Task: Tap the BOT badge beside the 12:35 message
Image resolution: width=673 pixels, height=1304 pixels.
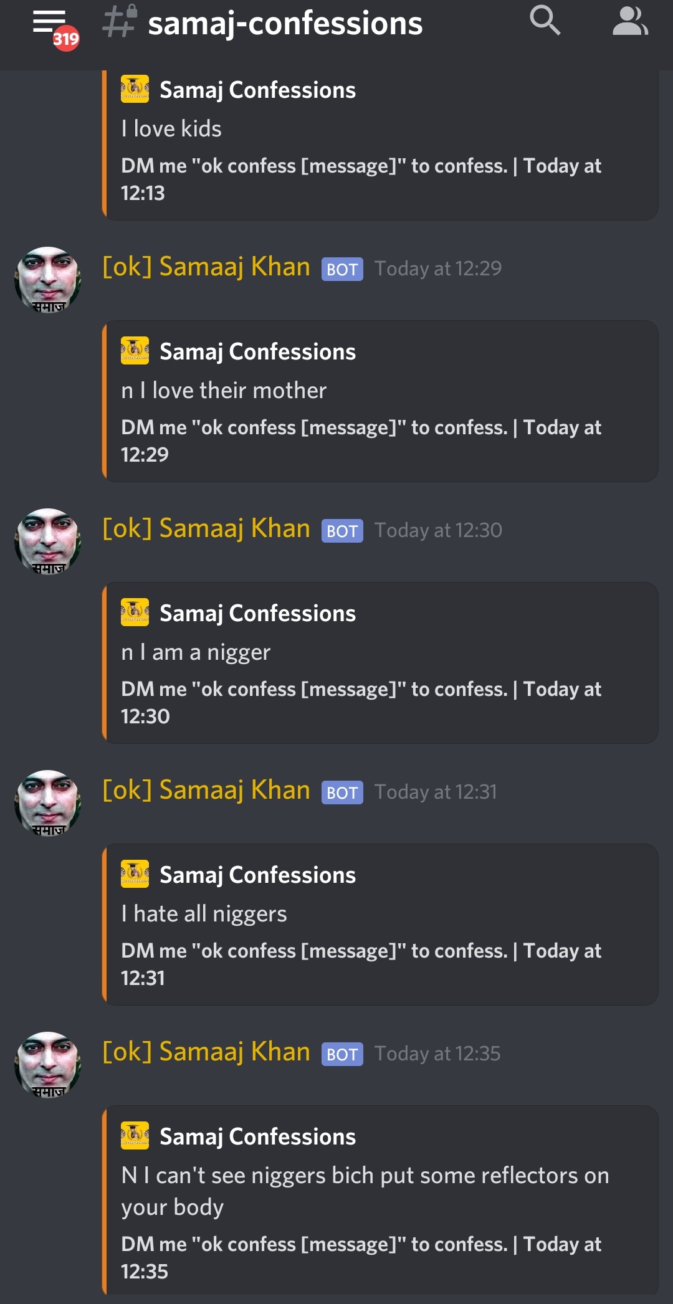Action: (x=341, y=1054)
